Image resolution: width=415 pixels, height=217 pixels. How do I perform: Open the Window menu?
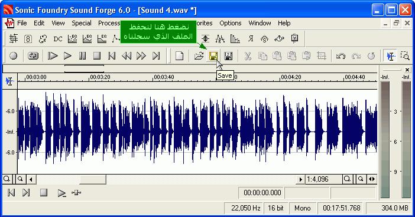(x=260, y=23)
